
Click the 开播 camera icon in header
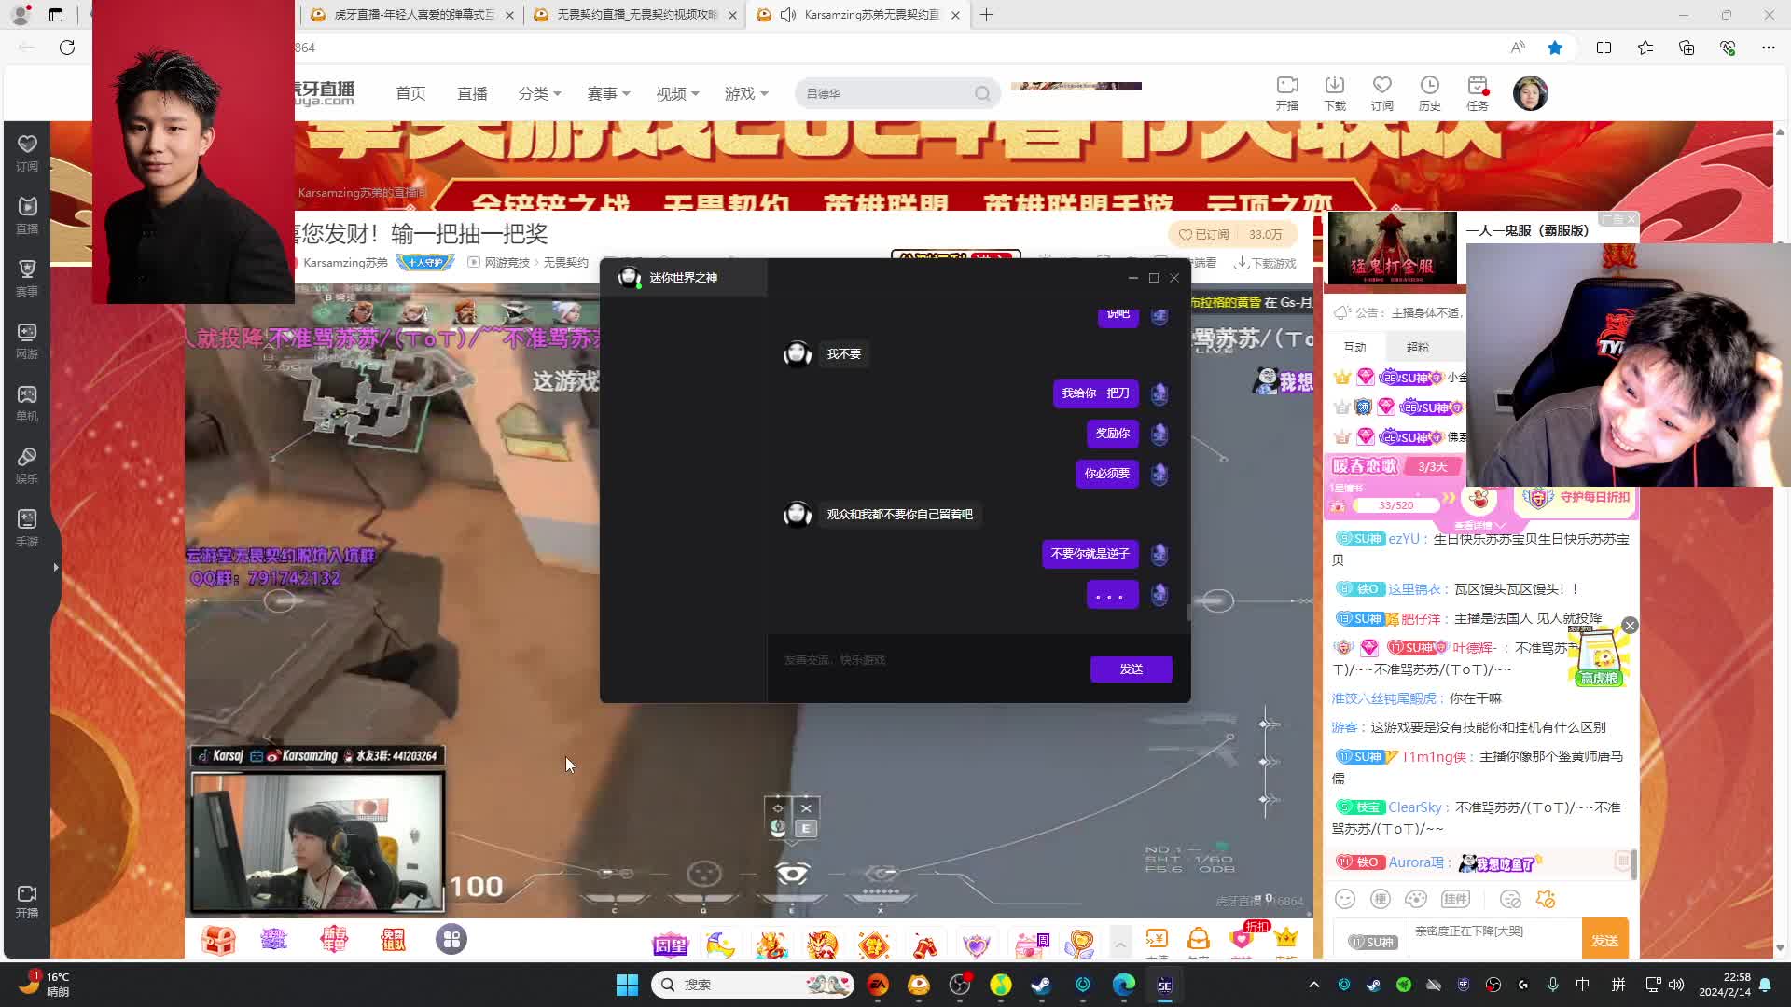1287,92
